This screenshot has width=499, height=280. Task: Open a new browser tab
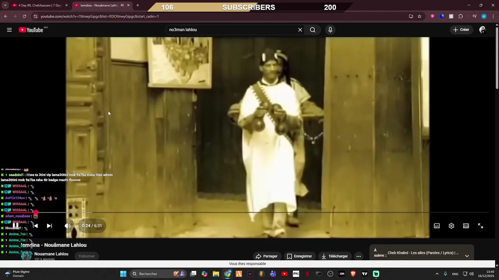click(x=138, y=5)
